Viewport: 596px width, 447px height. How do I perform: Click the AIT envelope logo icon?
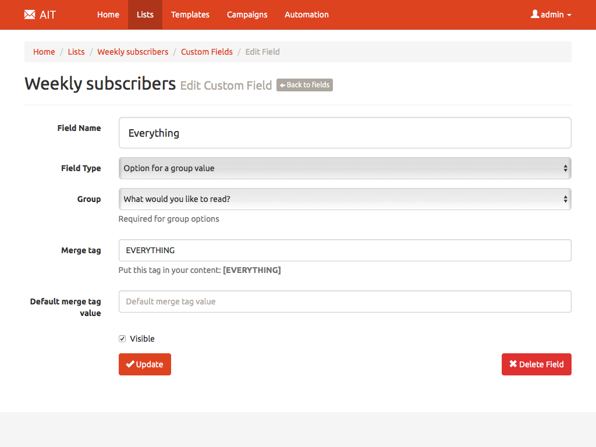[30, 15]
